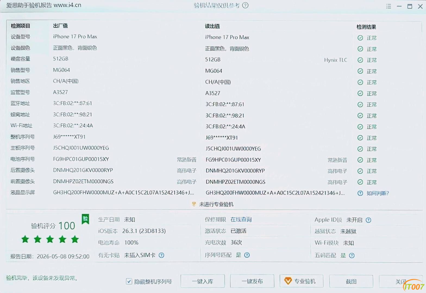Select the iOS version value 26.3.1 (23D8133)
The image size is (426, 293).
(x=144, y=231)
